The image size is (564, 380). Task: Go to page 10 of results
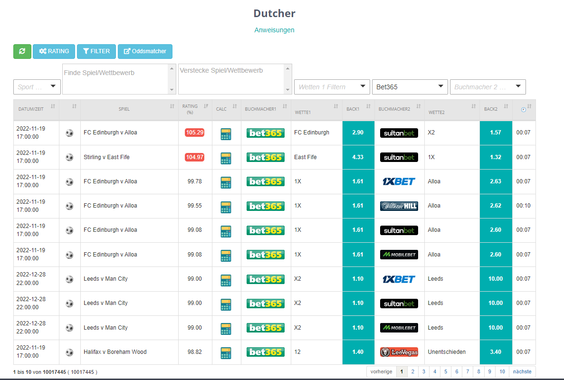502,372
